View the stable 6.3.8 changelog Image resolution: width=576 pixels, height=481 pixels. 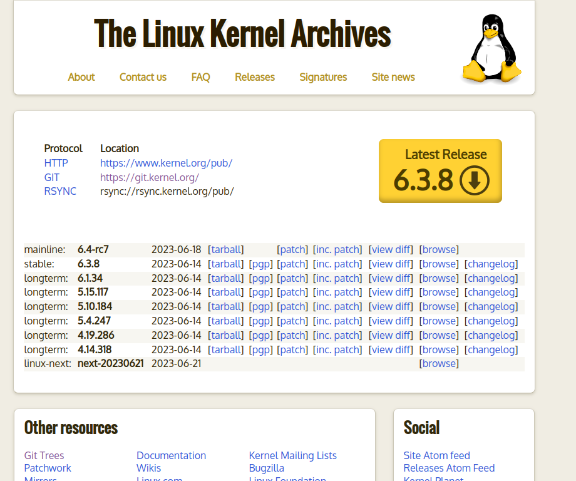pos(491,264)
